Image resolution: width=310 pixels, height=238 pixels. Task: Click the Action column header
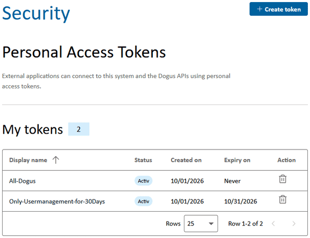click(x=286, y=160)
